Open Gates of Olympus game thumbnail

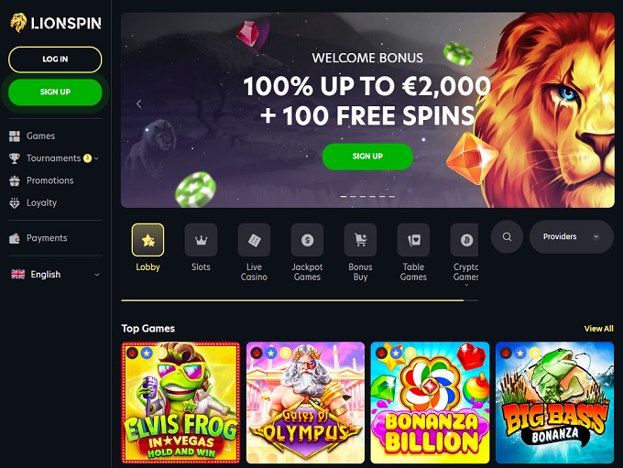coord(305,402)
